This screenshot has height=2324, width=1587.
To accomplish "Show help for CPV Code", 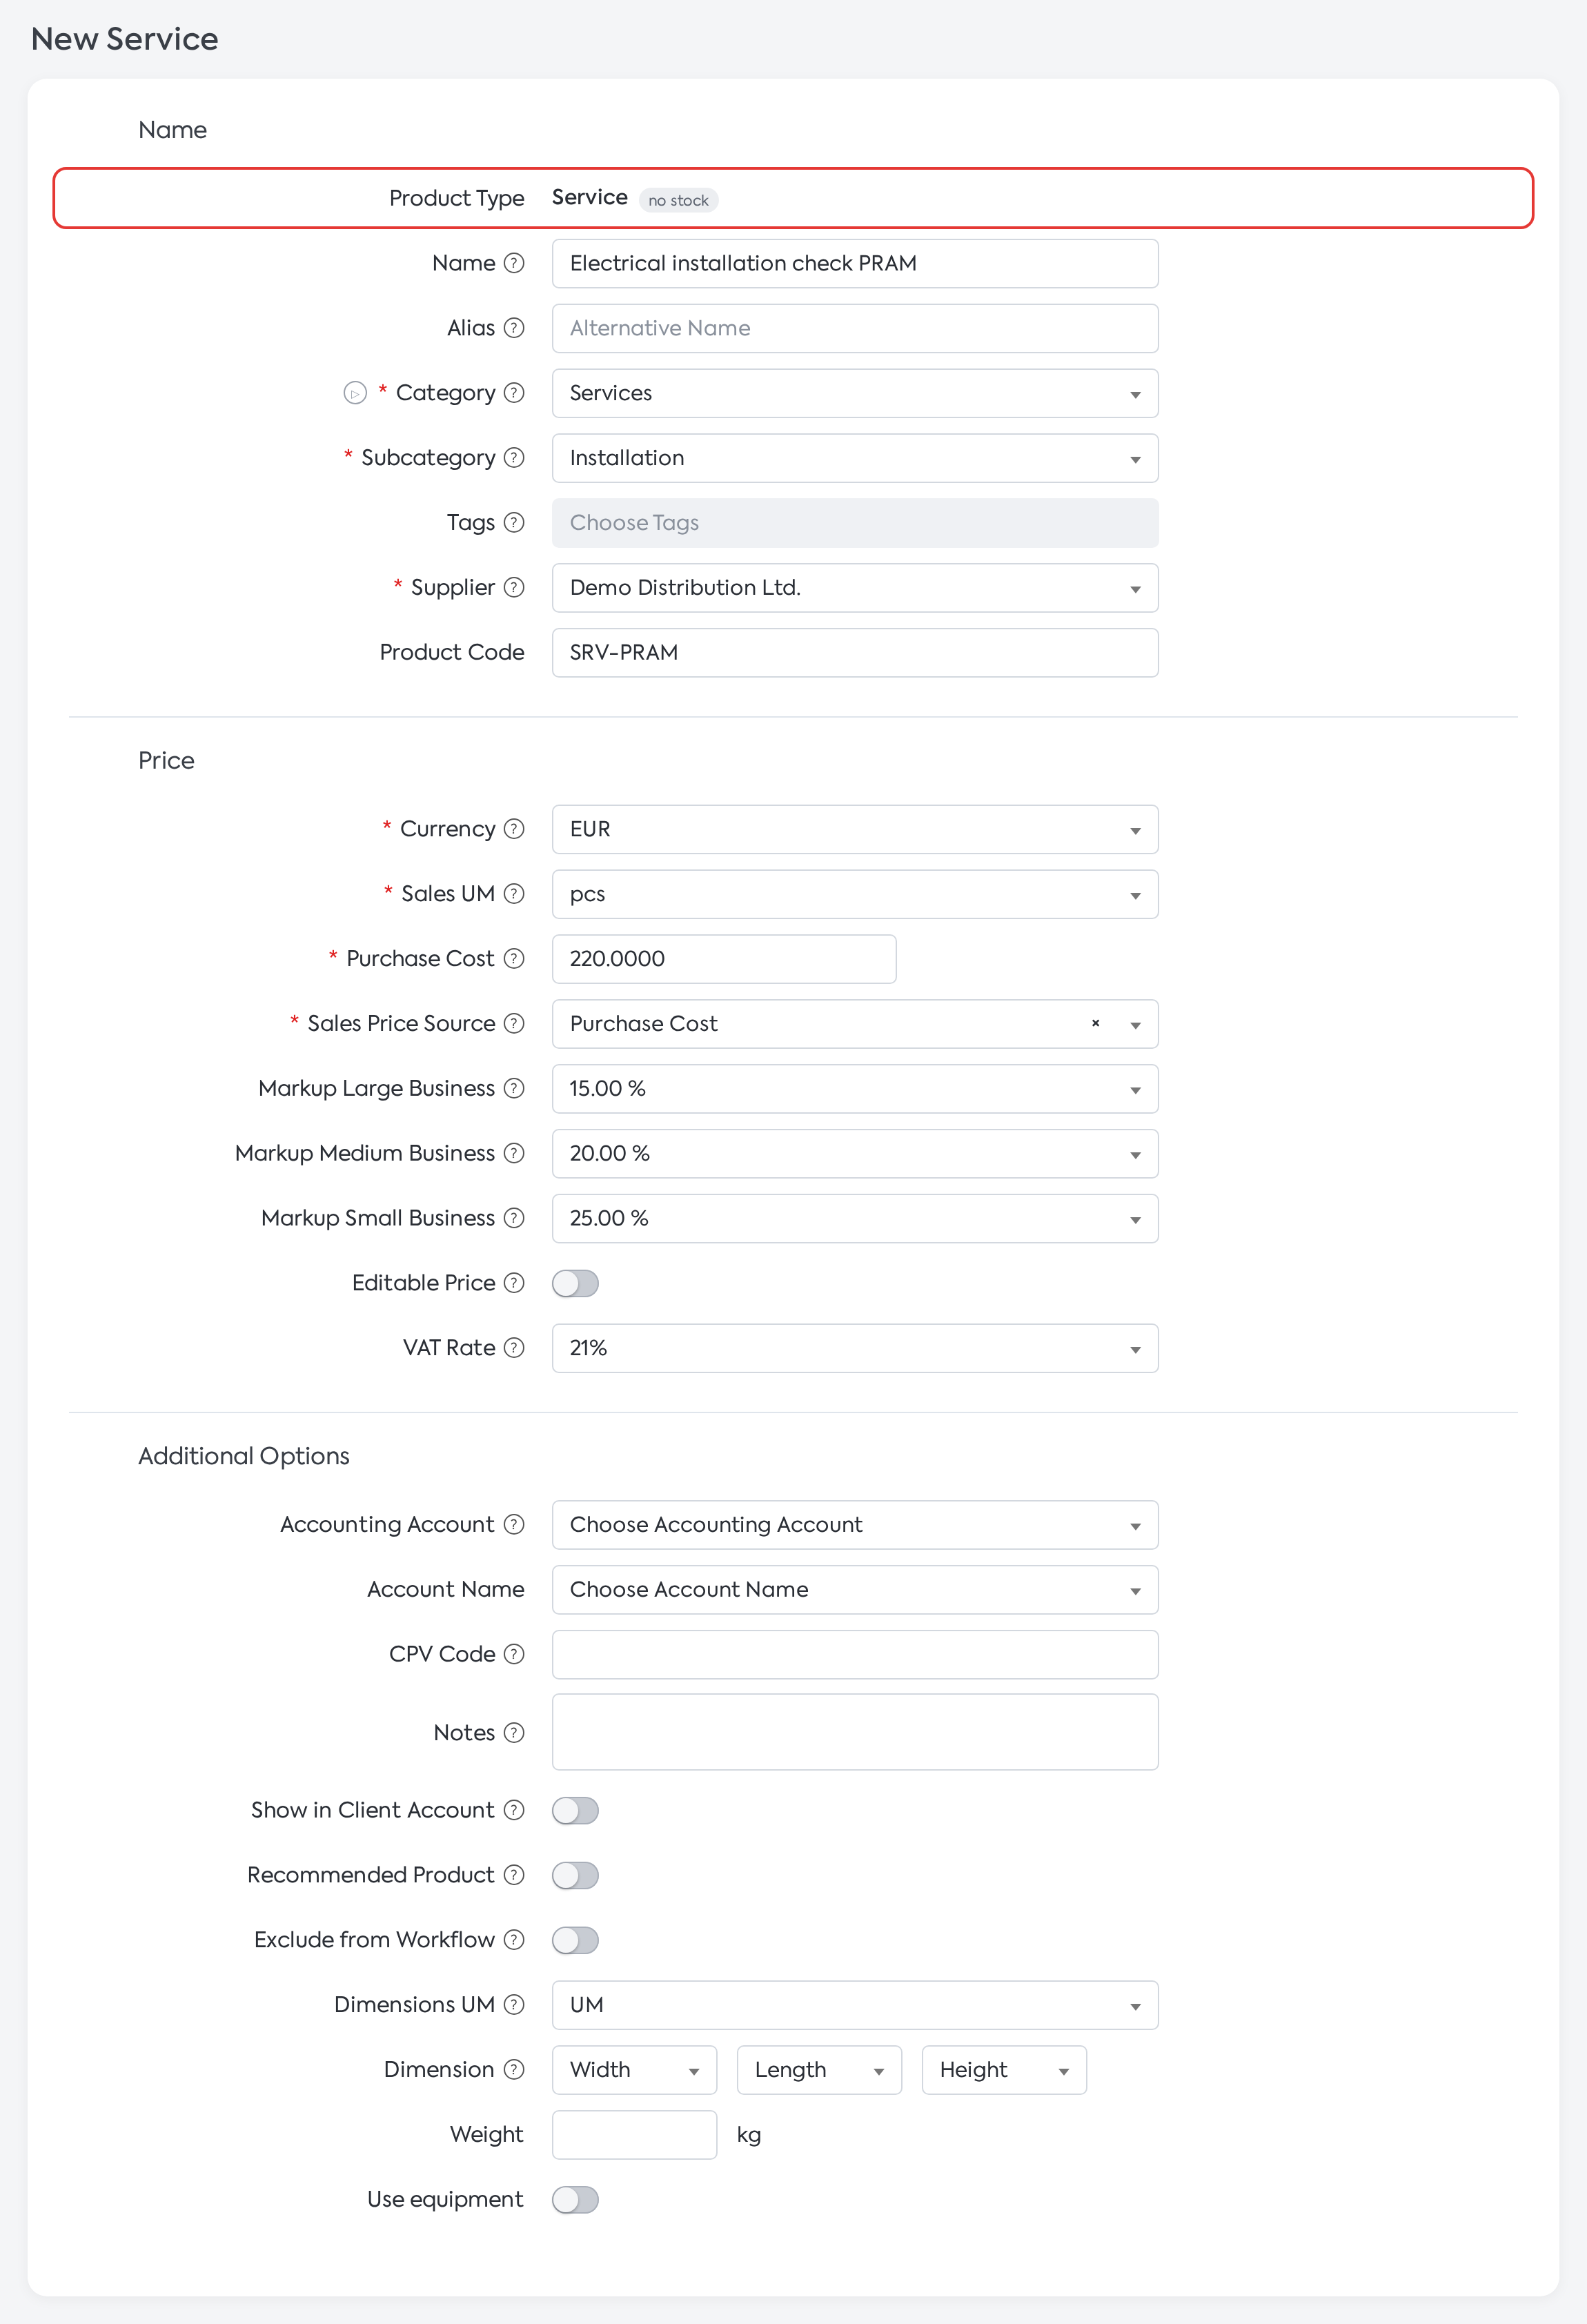I will pyautogui.click(x=514, y=1655).
